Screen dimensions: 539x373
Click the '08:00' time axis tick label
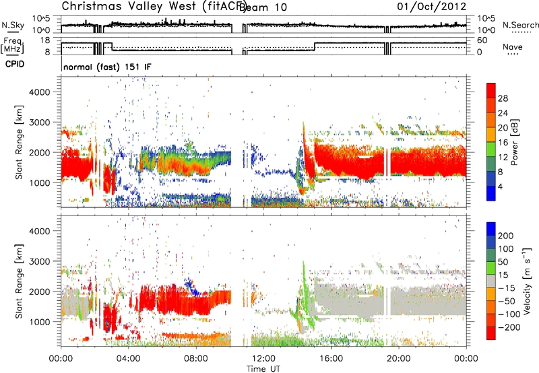pyautogui.click(x=196, y=359)
